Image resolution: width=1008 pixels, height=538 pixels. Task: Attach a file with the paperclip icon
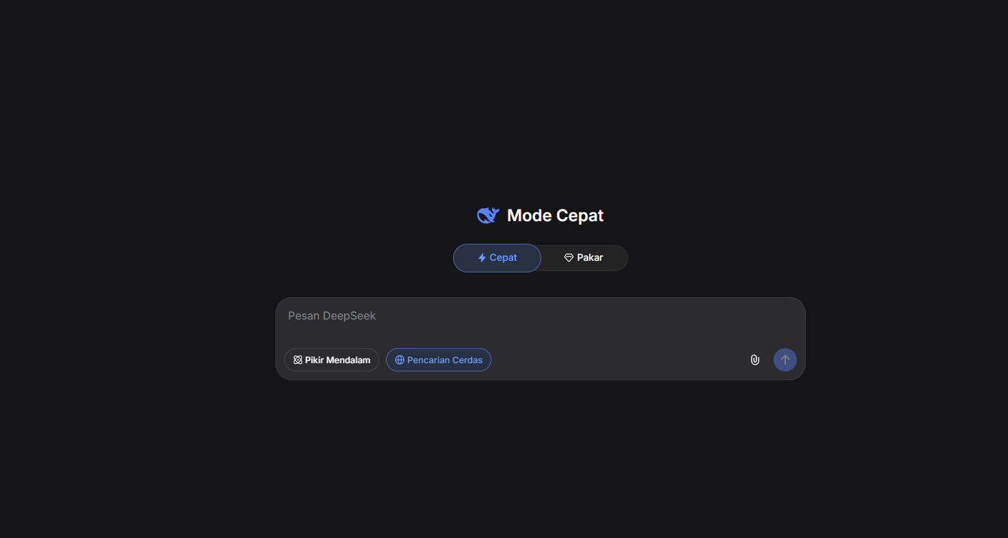[754, 360]
